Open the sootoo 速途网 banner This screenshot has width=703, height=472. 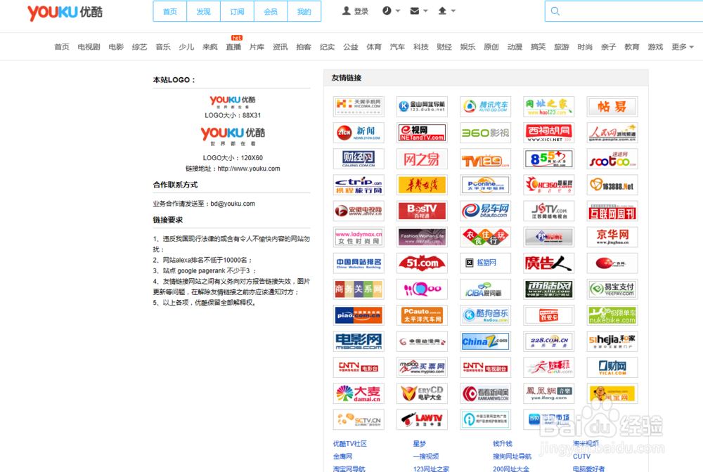(x=612, y=159)
